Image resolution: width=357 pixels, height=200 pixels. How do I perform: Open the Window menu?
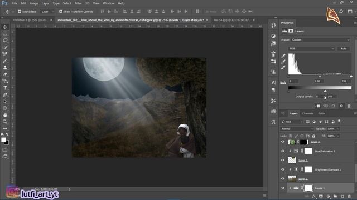[109, 3]
